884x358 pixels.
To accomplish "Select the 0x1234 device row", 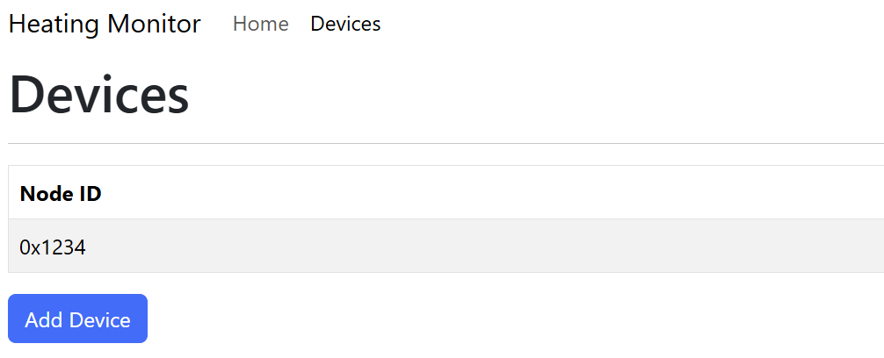I will 439,247.
